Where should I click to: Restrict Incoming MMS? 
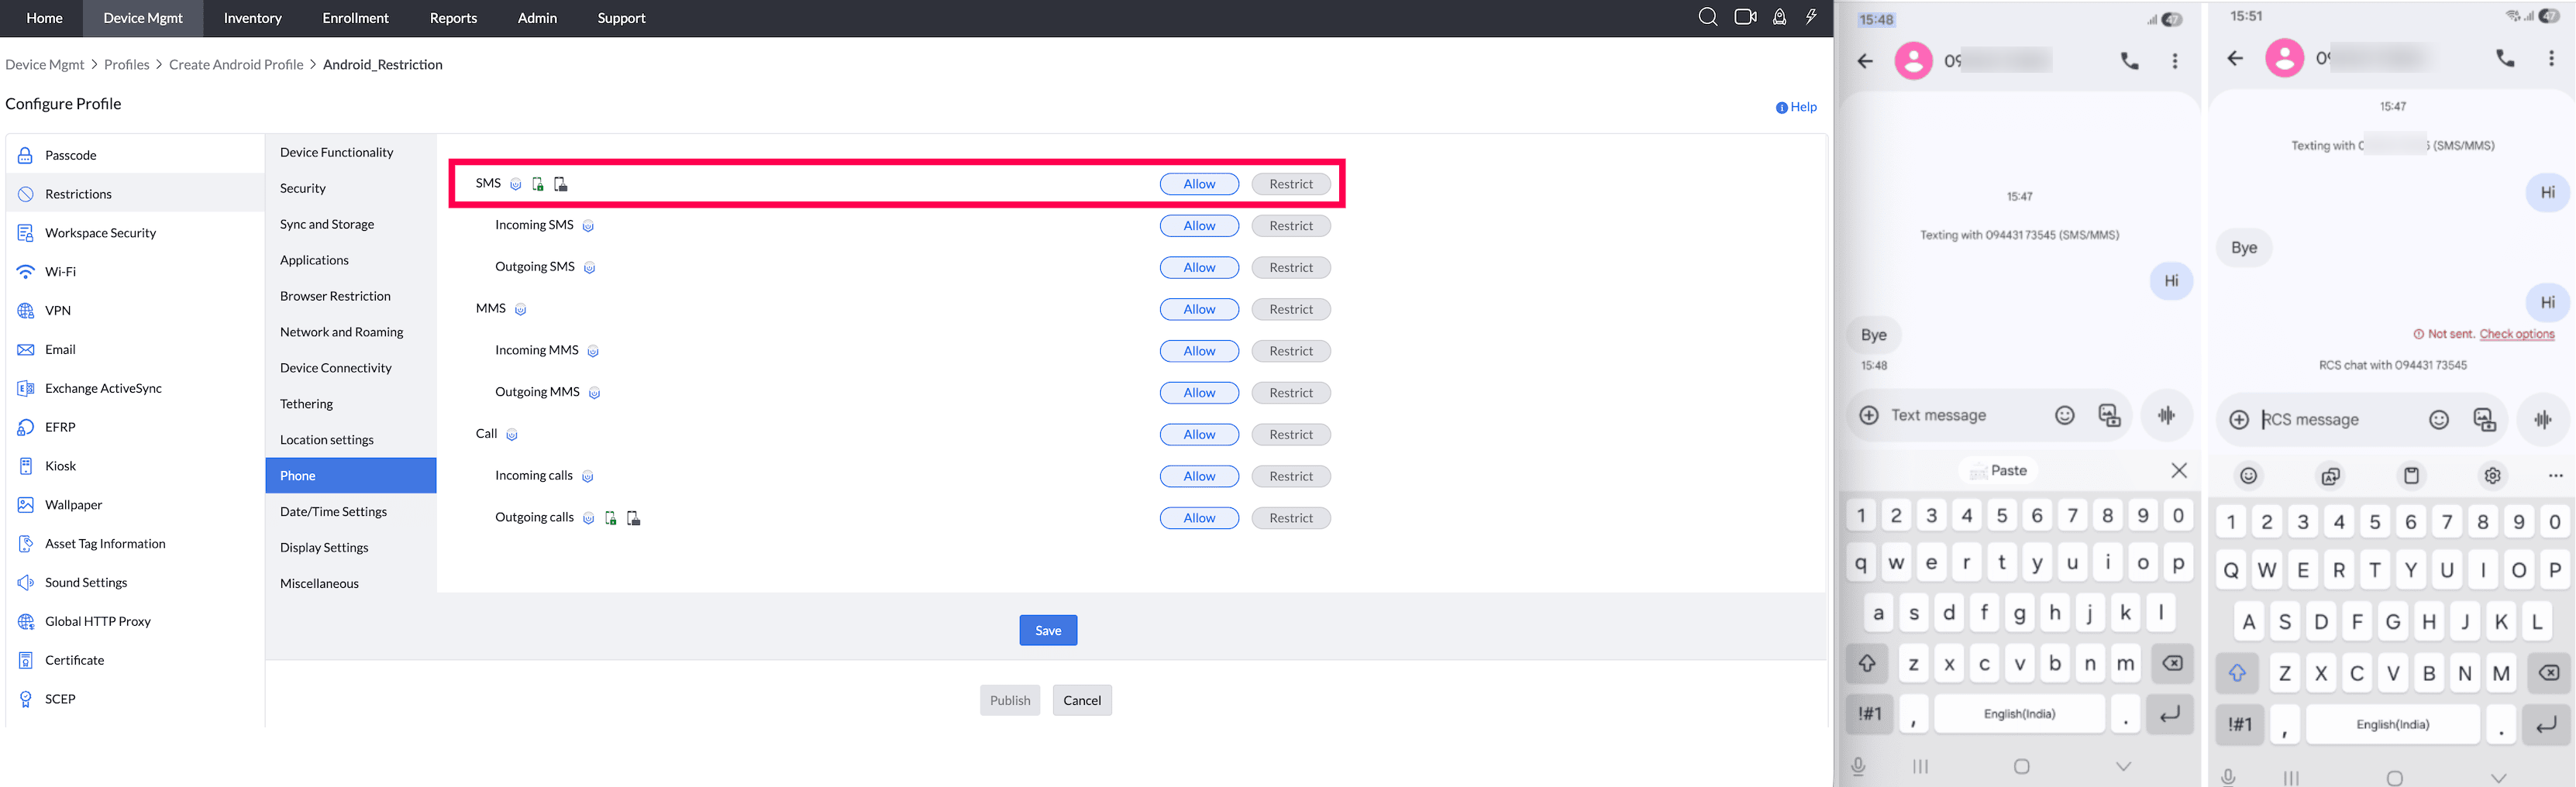tap(1291, 351)
